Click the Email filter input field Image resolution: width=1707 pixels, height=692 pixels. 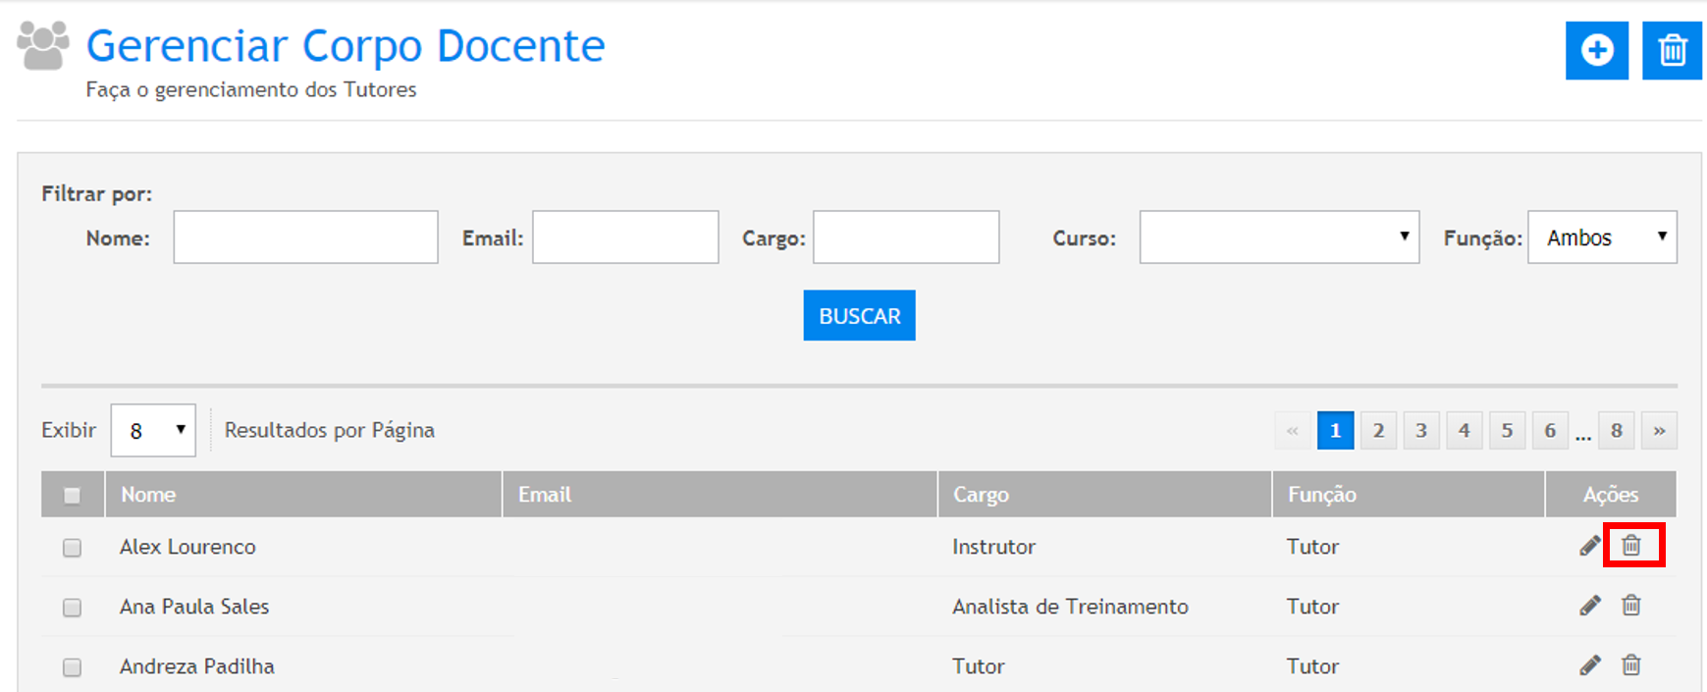click(625, 238)
